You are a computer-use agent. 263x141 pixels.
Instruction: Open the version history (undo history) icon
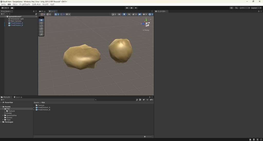point(231,8)
